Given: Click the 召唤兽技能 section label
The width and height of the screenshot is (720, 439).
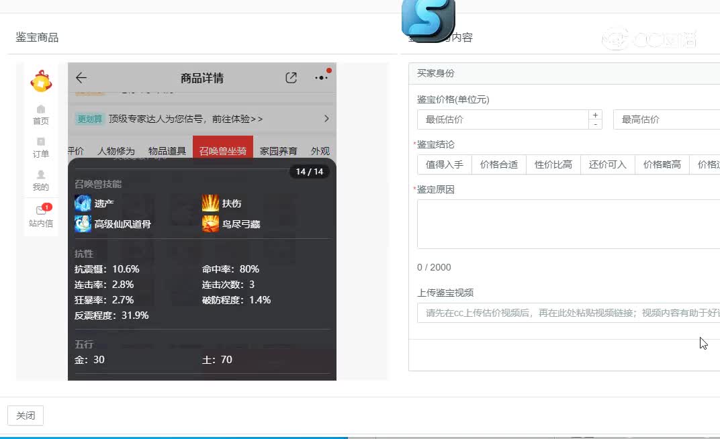Looking at the screenshot, I should tap(98, 184).
